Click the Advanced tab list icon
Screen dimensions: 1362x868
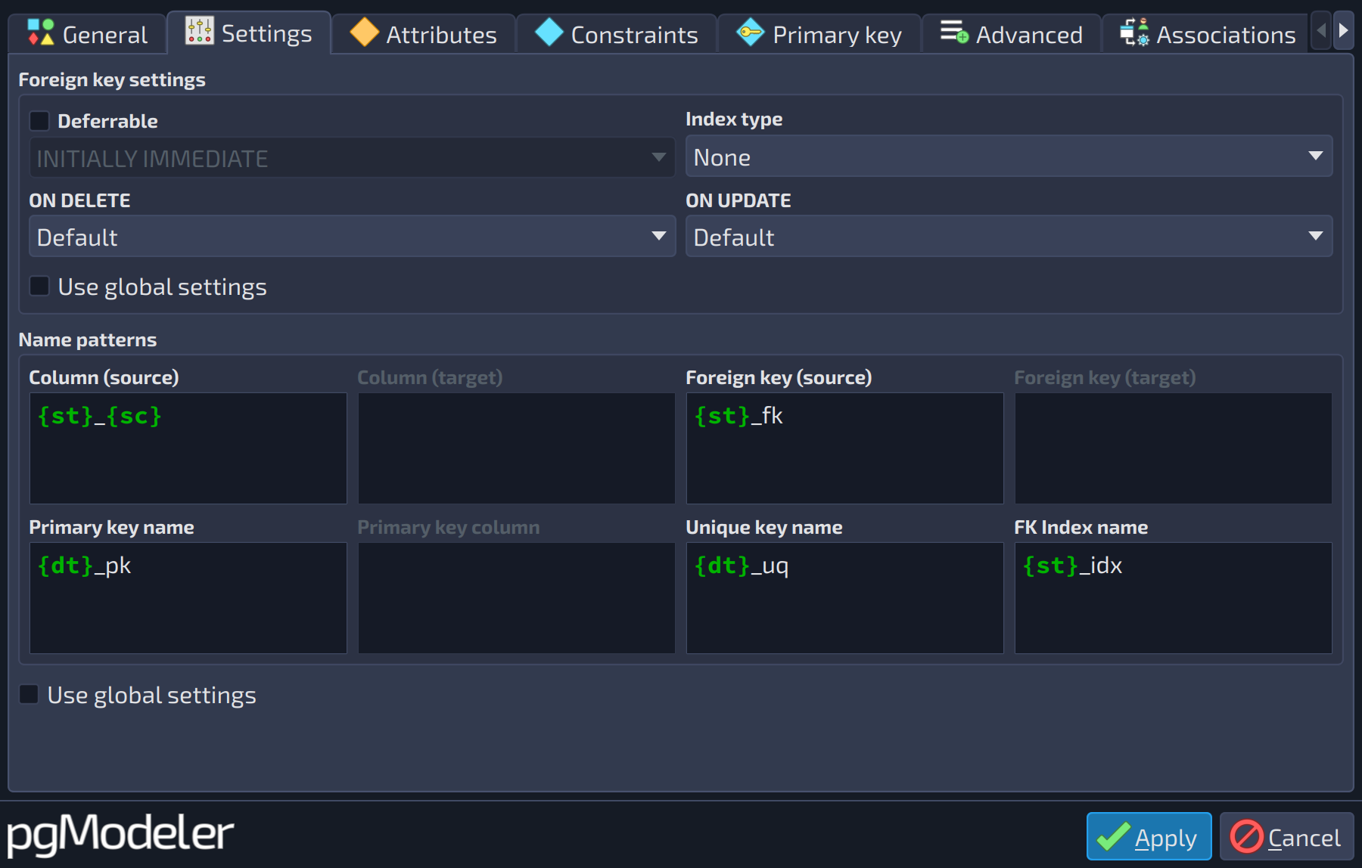coord(954,33)
